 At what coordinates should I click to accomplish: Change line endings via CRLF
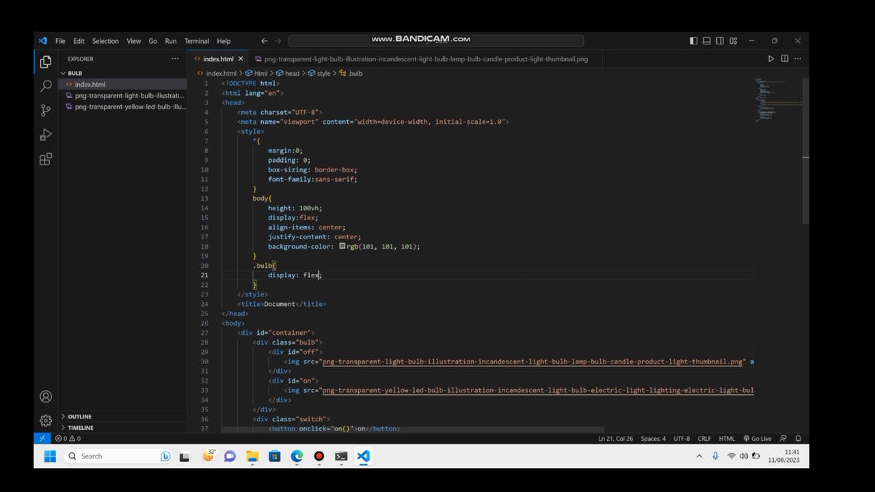[704, 439]
